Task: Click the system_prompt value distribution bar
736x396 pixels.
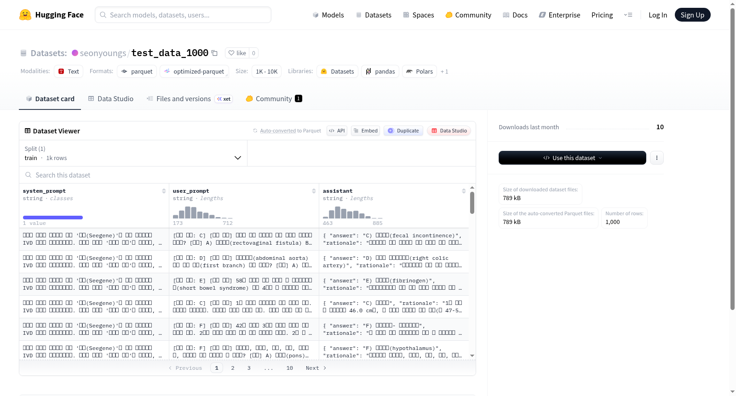Action: [x=53, y=218]
